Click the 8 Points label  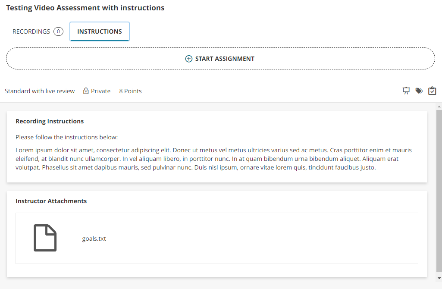pos(130,91)
